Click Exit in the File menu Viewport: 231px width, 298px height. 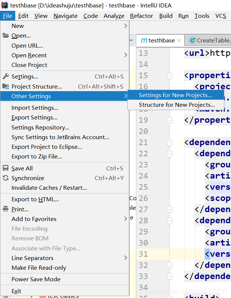coord(65,291)
